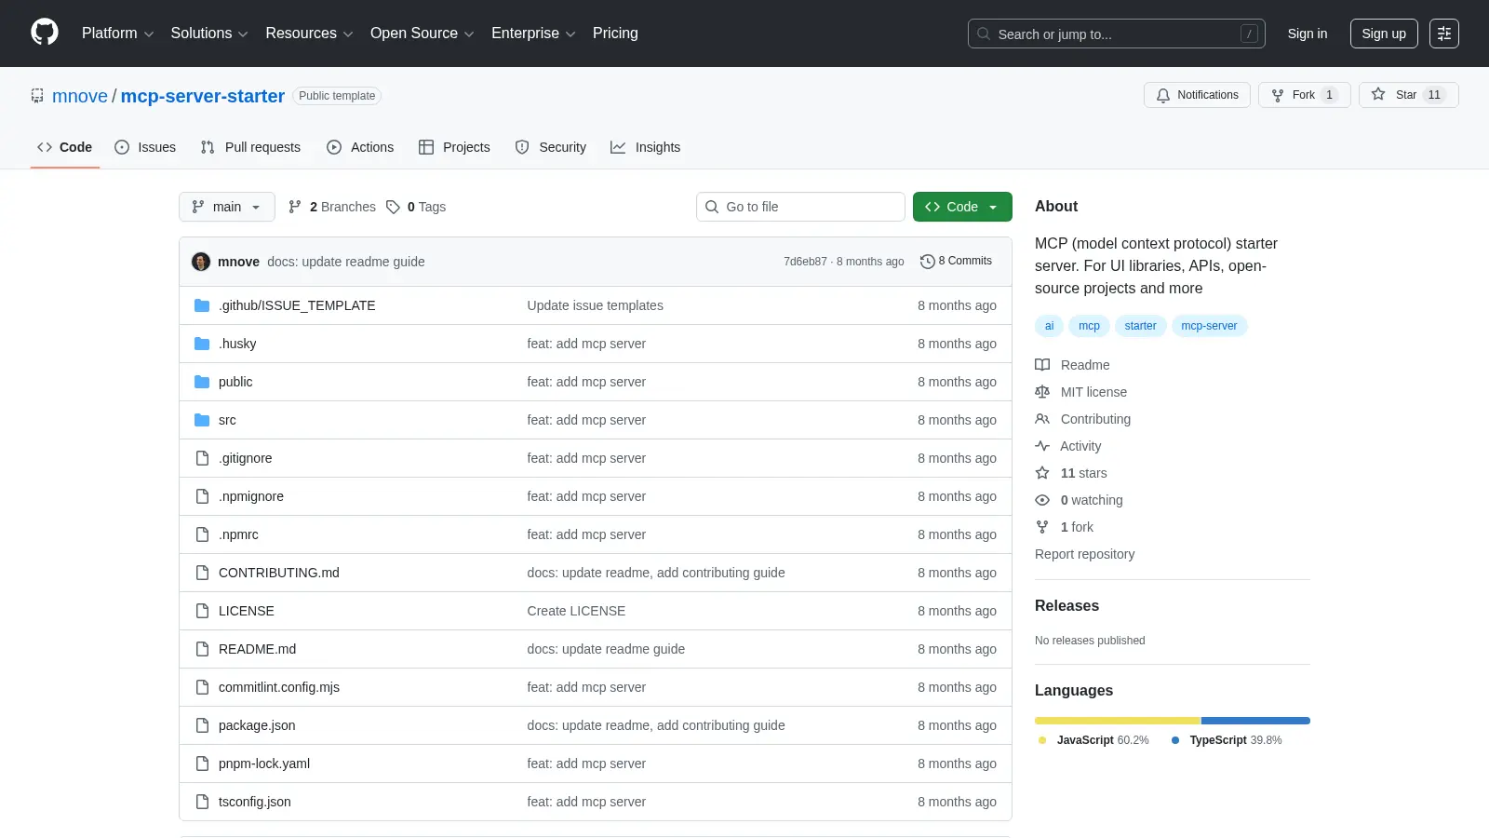Click folder icon for public
1489x838 pixels.
point(202,382)
